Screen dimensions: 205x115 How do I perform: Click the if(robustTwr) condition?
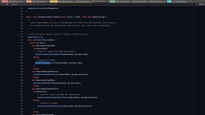click(40, 92)
